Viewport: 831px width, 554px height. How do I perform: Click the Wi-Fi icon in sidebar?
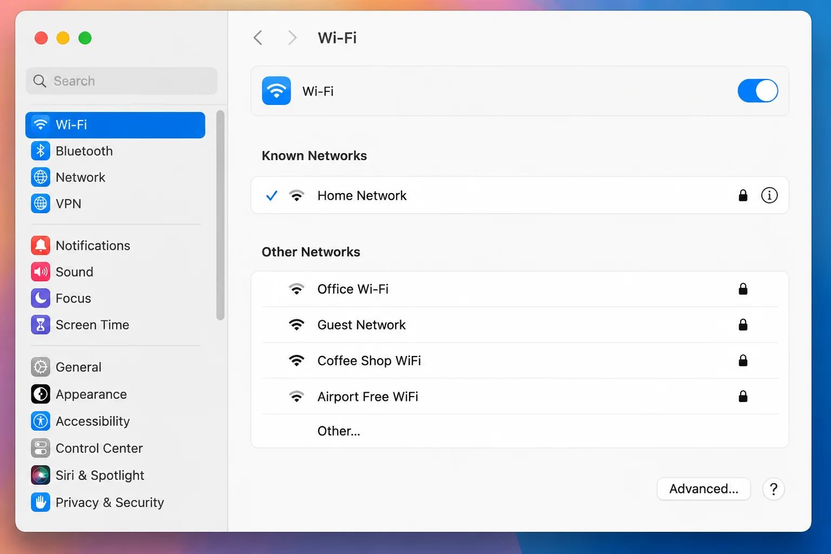click(x=41, y=125)
